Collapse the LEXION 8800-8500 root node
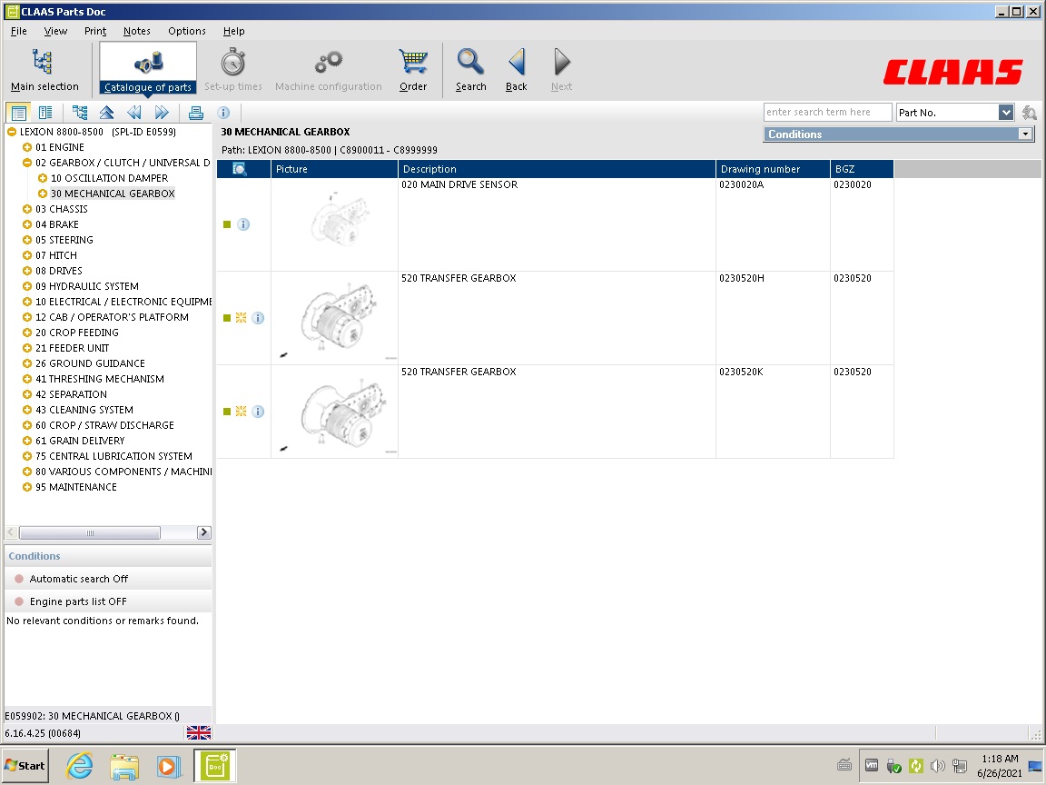This screenshot has width=1046, height=785. [x=11, y=132]
